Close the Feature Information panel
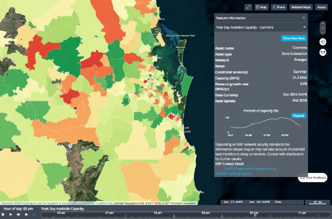 point(304,18)
